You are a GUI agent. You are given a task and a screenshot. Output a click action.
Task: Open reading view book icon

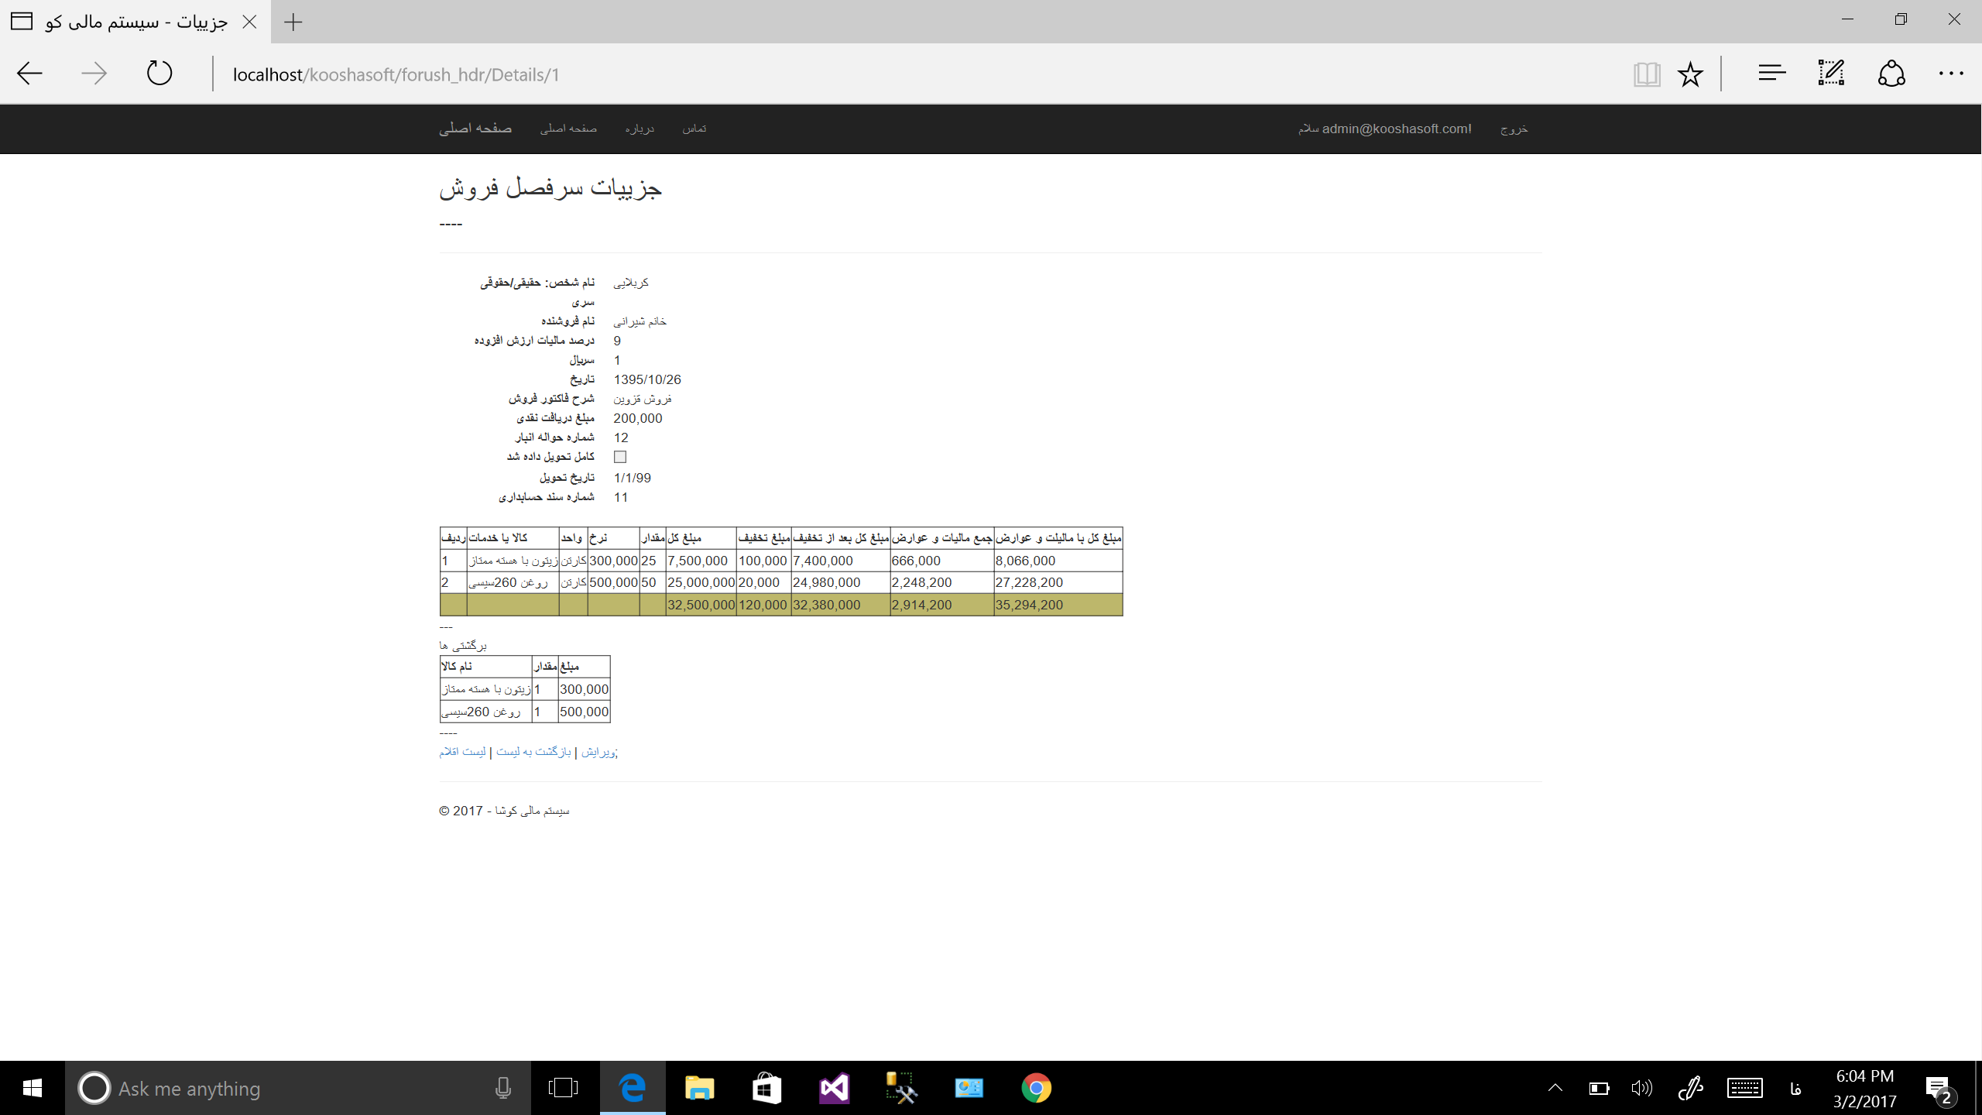pyautogui.click(x=1647, y=74)
